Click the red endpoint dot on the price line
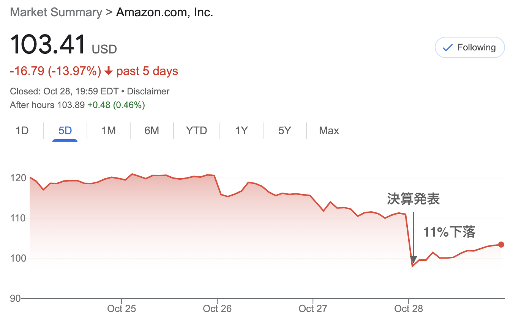 501,245
